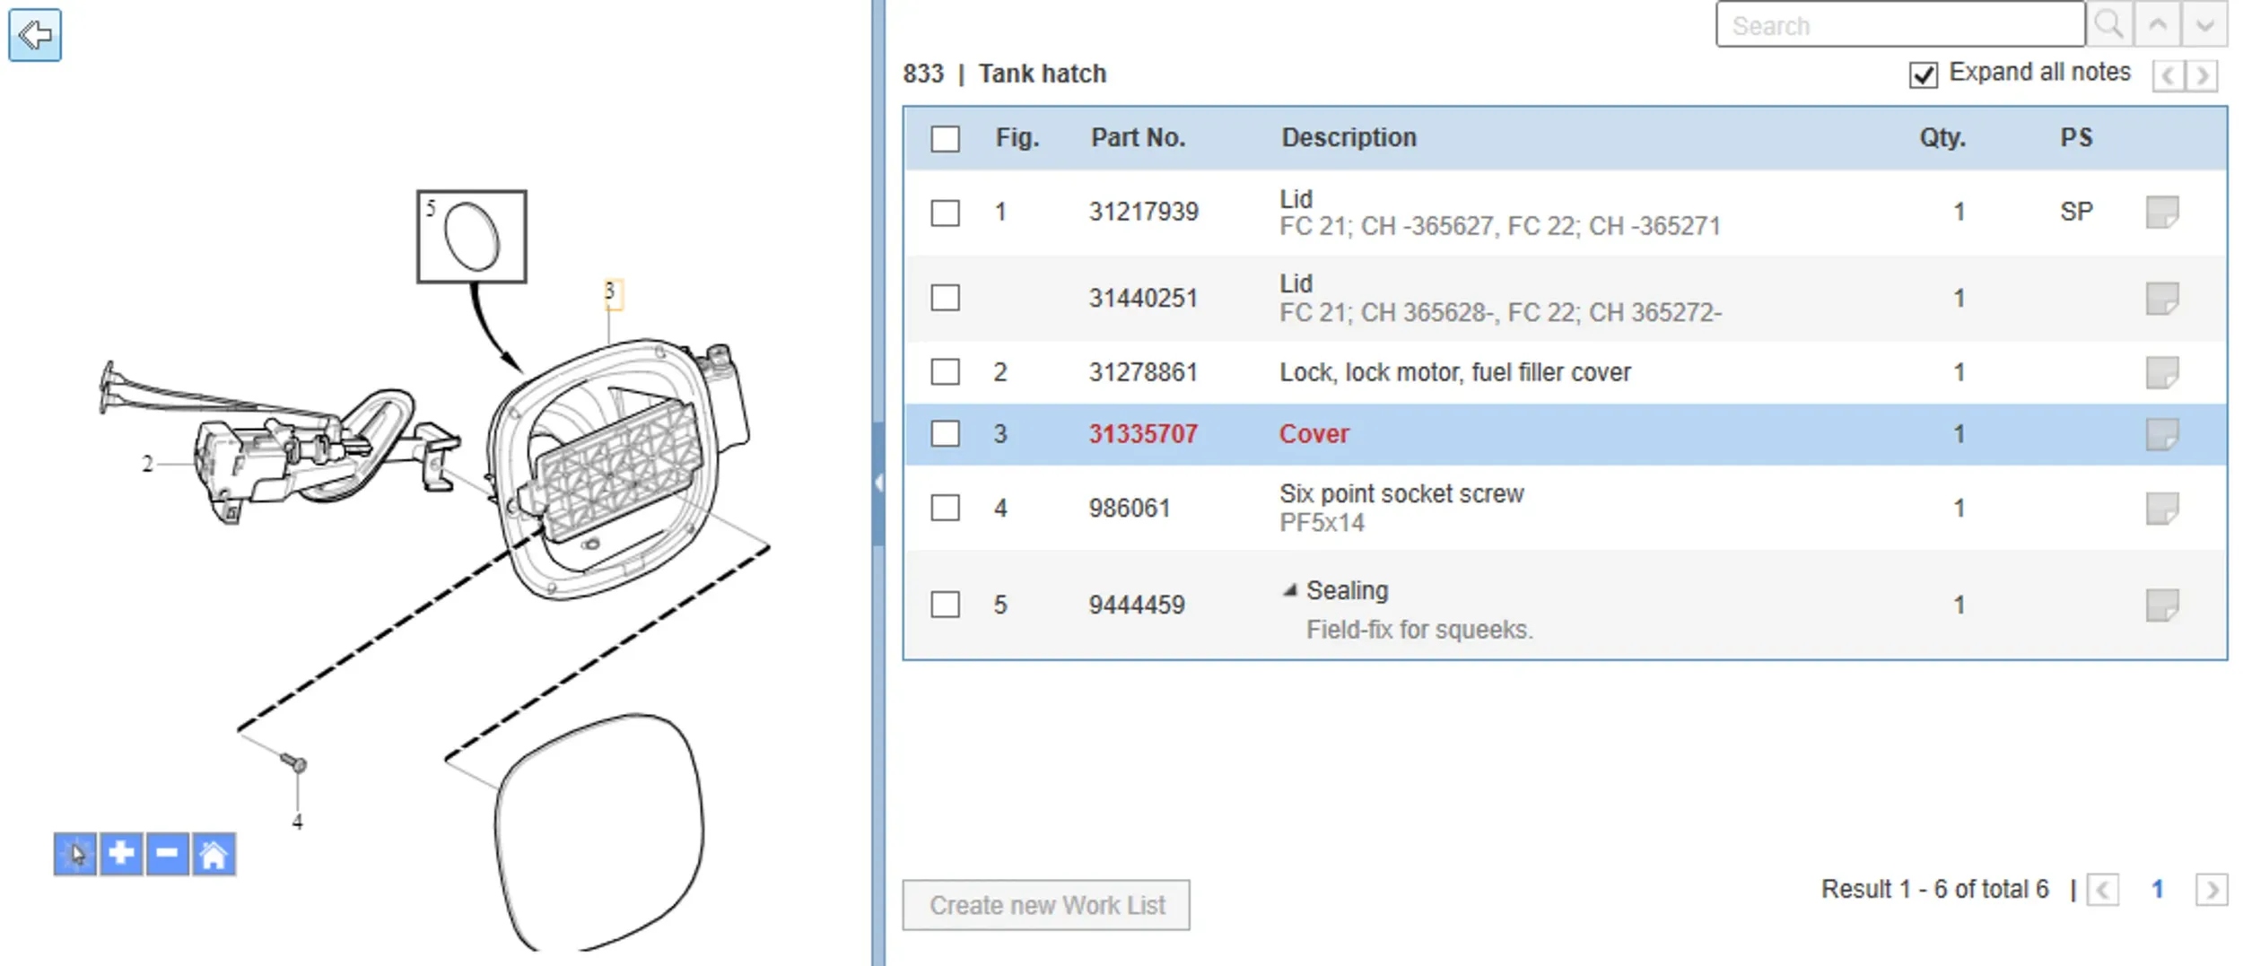Open note icon for Cover 31335707

2162,434
